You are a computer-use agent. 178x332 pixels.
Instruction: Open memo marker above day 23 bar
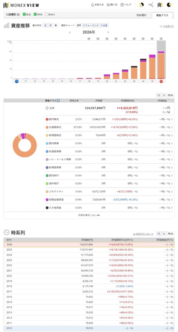(134, 39)
